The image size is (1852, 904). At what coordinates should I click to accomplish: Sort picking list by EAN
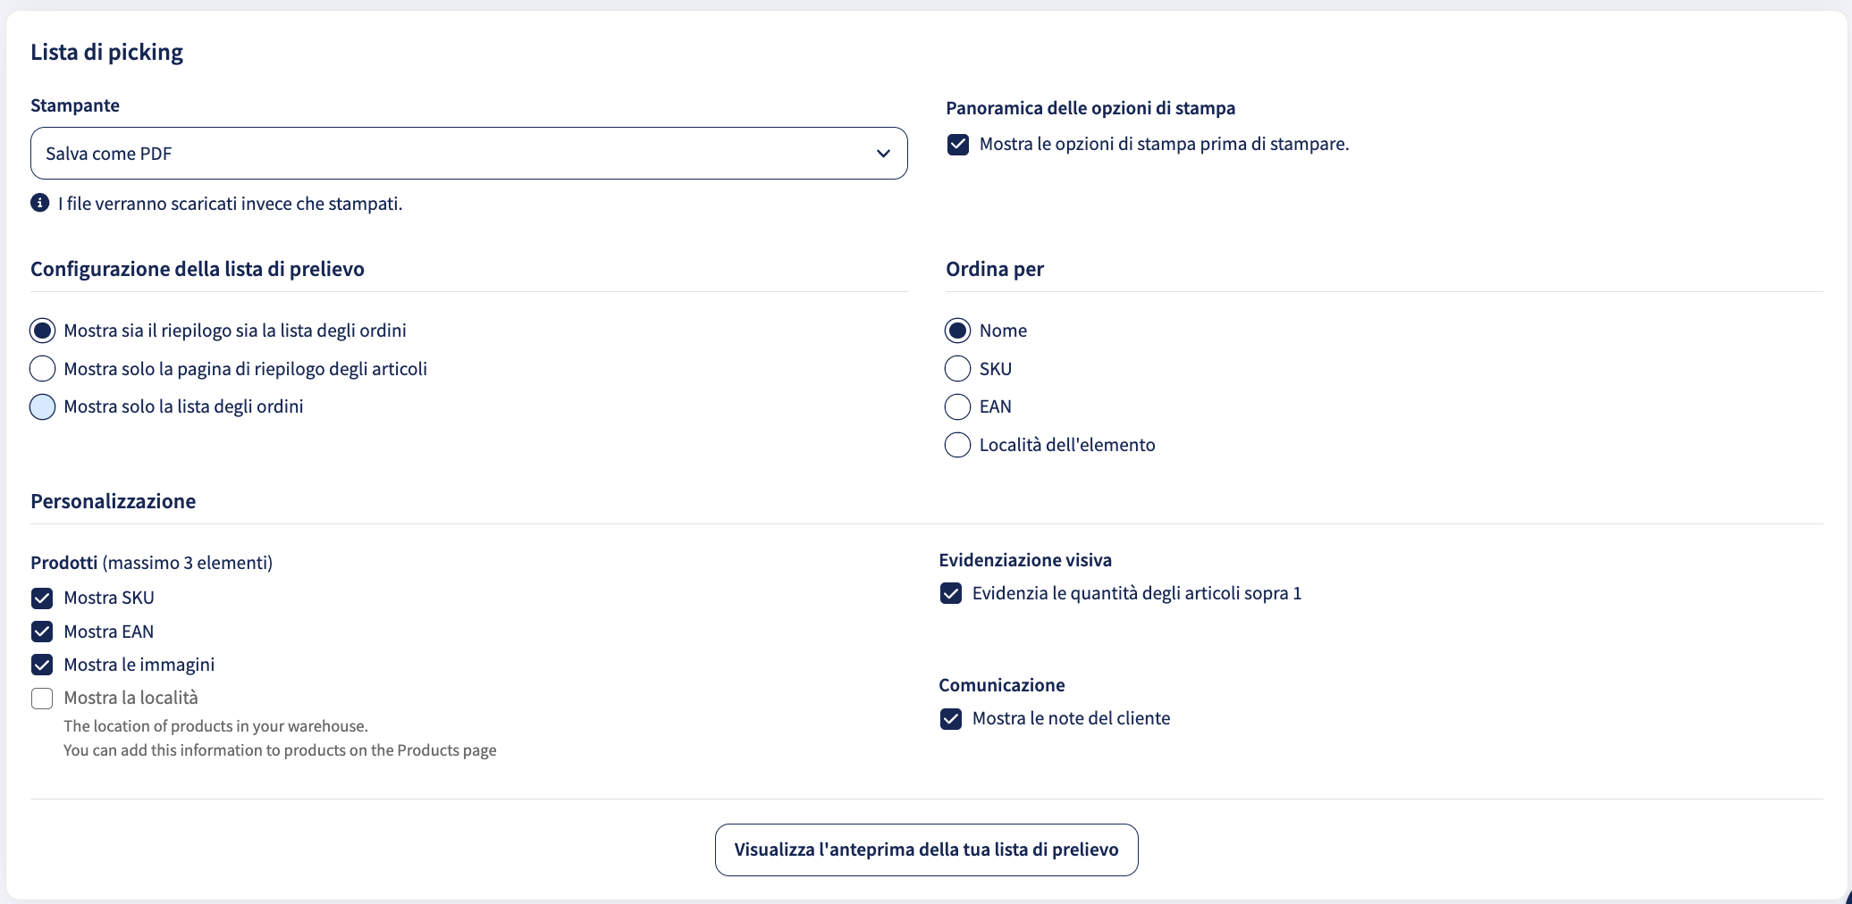[x=957, y=406]
